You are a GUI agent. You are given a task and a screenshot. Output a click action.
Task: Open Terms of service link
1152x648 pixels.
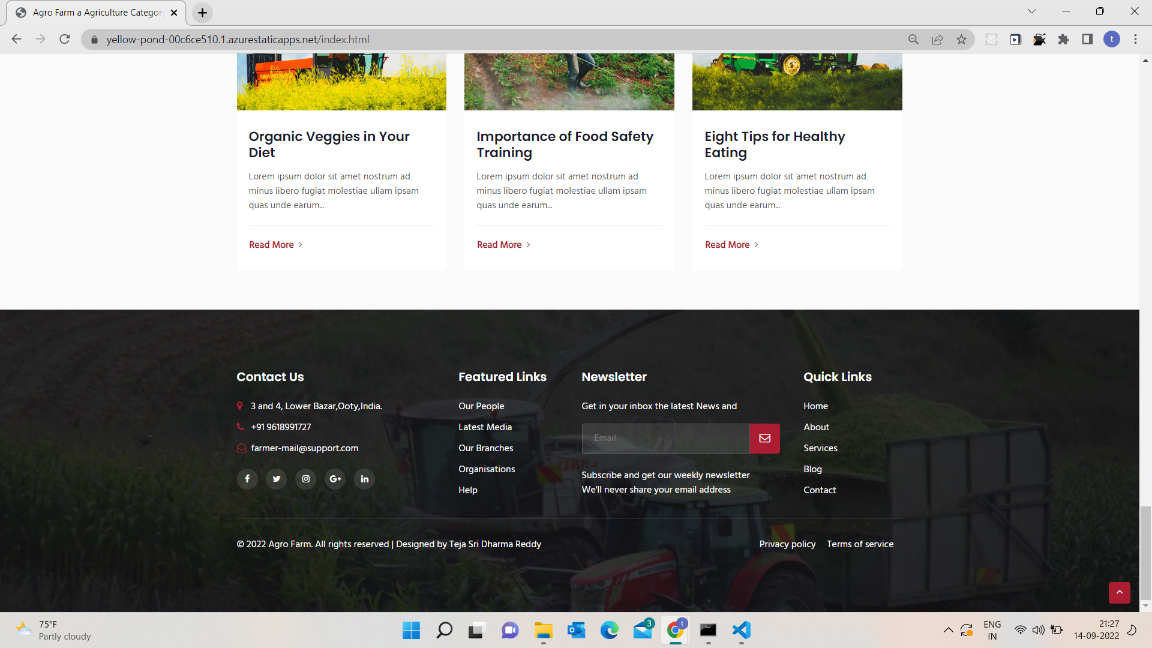[x=860, y=544]
